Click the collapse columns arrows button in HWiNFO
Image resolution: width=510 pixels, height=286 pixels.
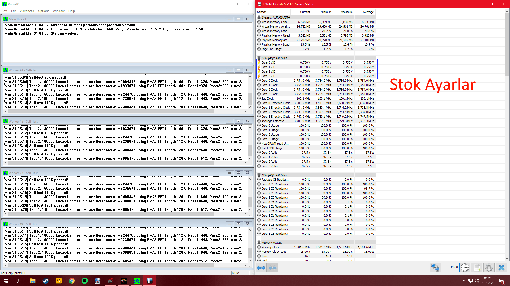[273, 268]
